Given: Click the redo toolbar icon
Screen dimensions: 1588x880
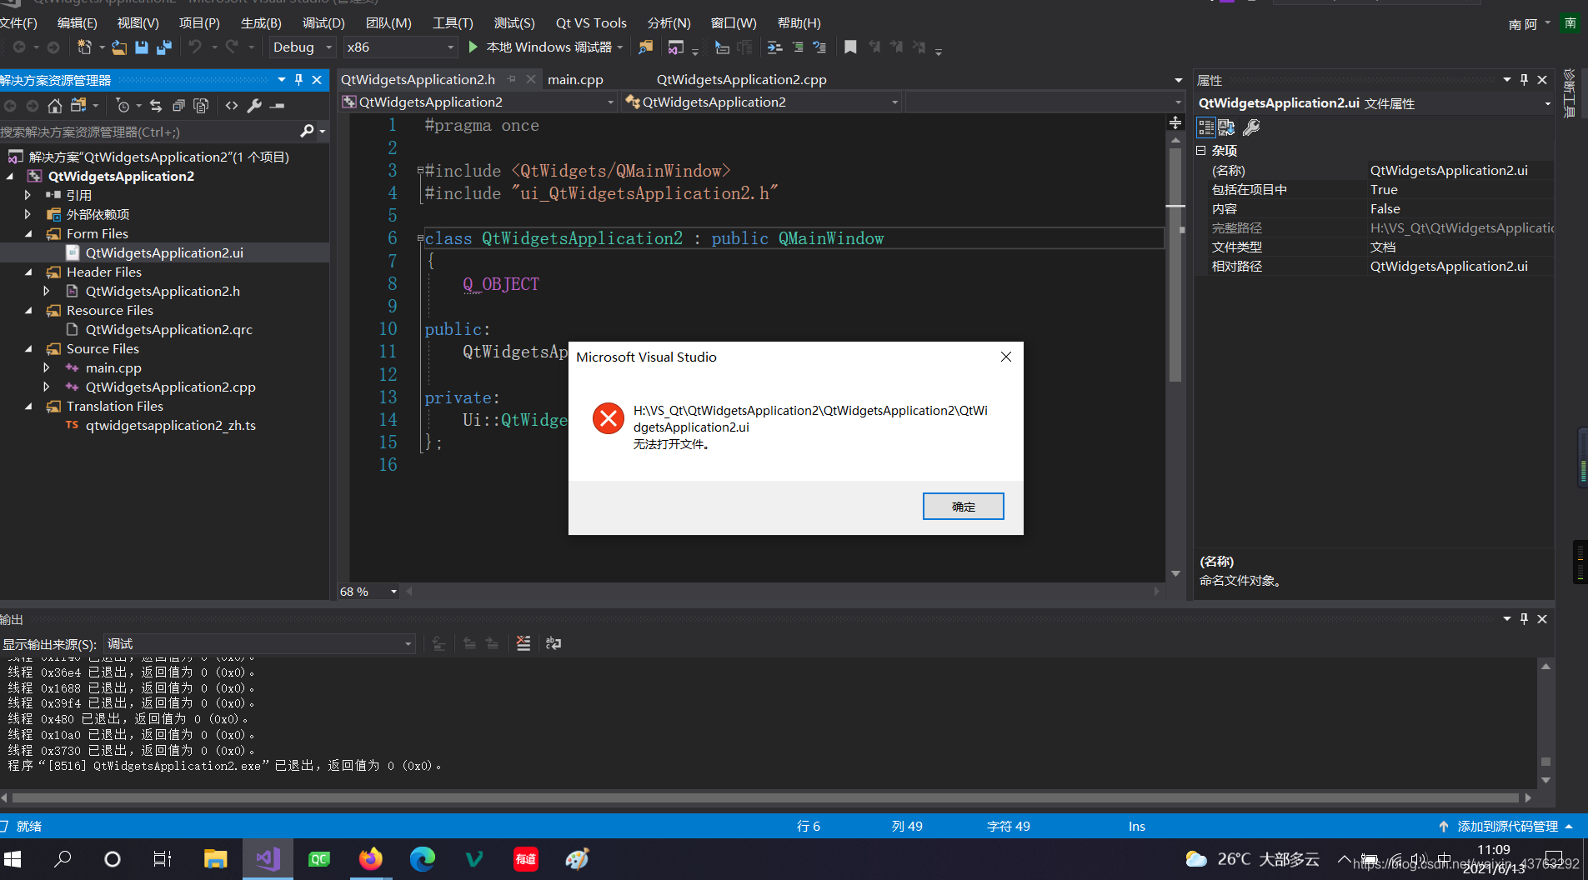Looking at the screenshot, I should tap(232, 47).
